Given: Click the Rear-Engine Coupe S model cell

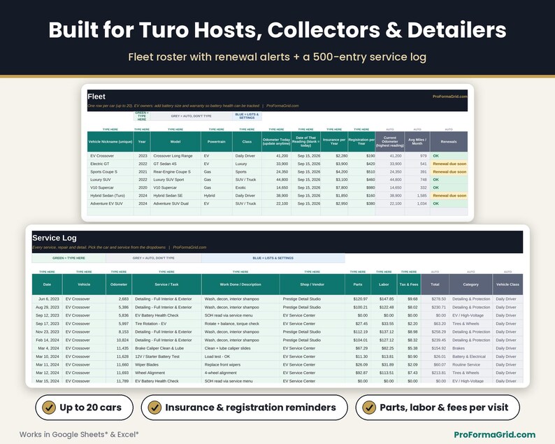Looking at the screenshot, I should coord(175,172).
